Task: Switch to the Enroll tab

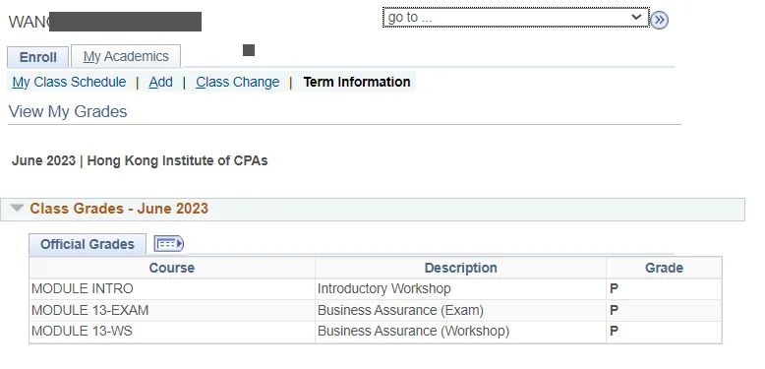Action: coord(38,57)
